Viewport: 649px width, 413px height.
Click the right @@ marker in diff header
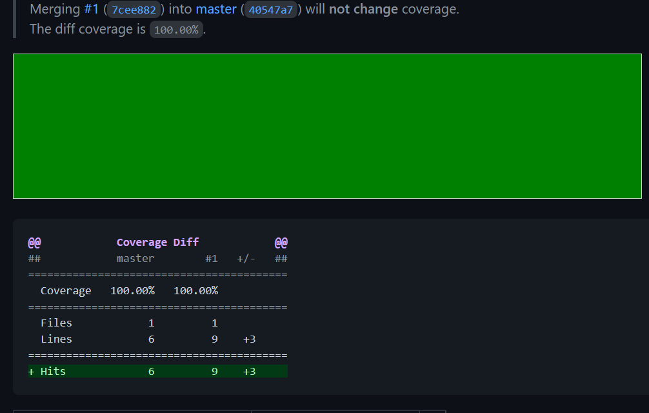(x=281, y=243)
